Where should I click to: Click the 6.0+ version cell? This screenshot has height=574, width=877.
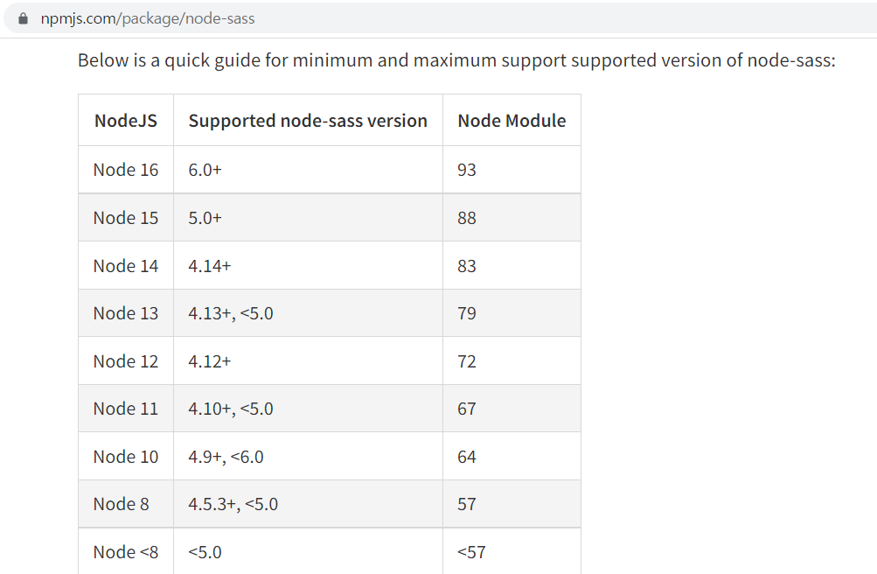tap(308, 170)
